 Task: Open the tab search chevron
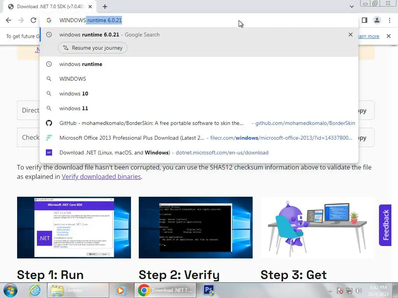pos(351,7)
